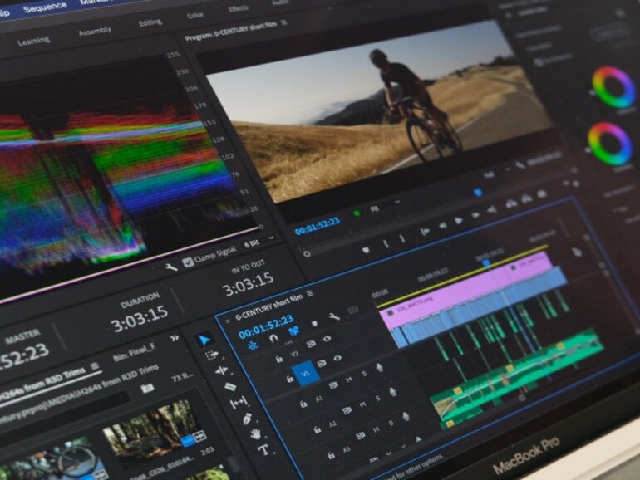Viewport: 640px width, 480px height.
Task: Activate the Ripple Edit tool
Action: tap(221, 371)
